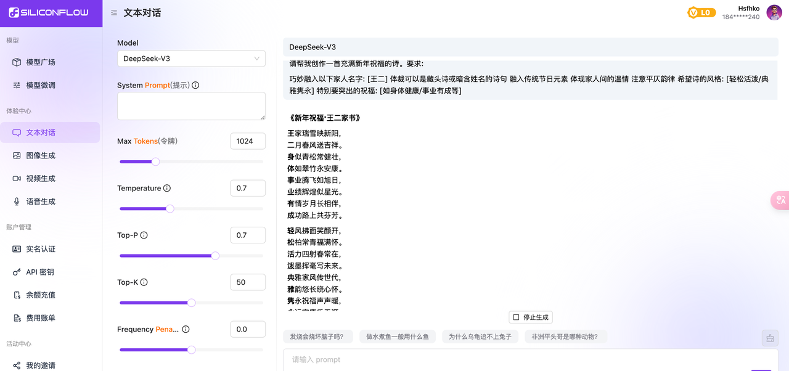Screen dimensions: 789x371
Task: Click the Max Tokens value field 1024
Action: tap(248, 141)
